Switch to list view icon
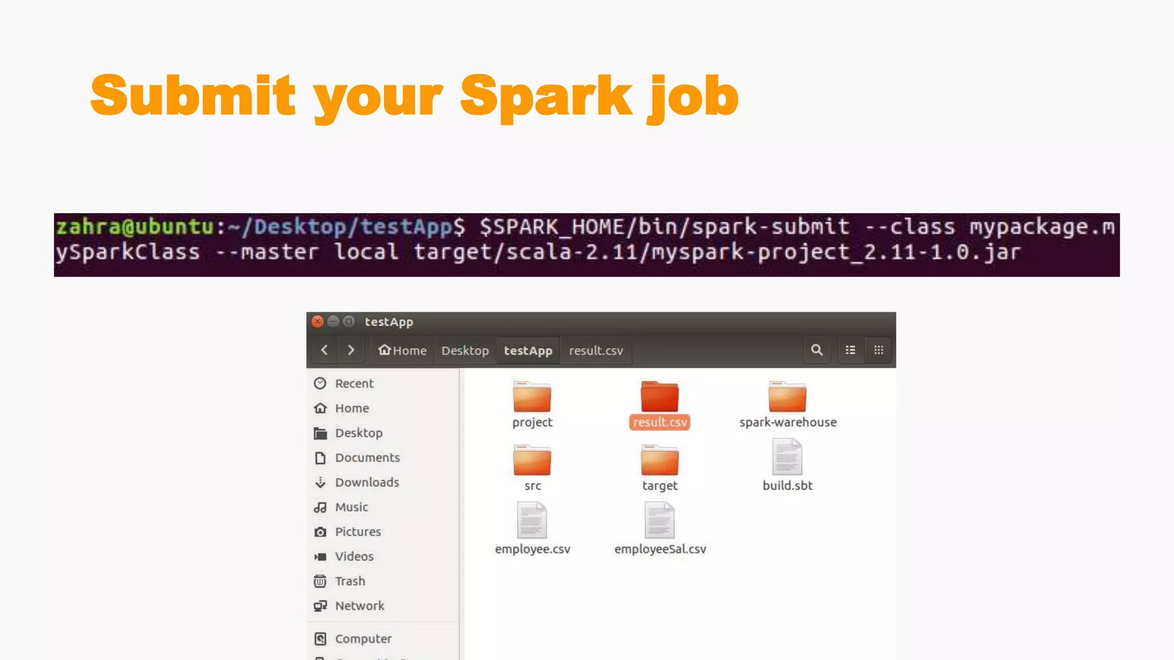 851,350
